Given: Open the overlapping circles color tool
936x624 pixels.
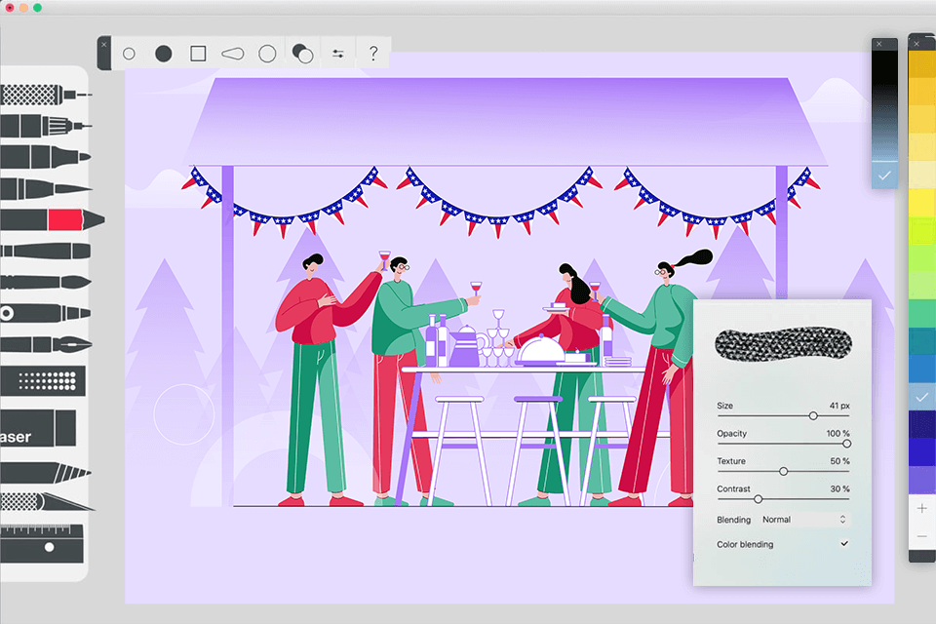Looking at the screenshot, I should [303, 54].
